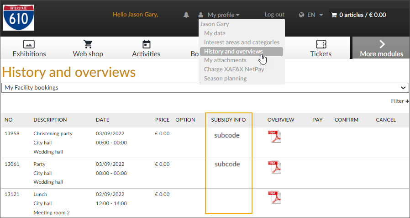Click the History and overviews page heading
The width and height of the screenshot is (410, 218).
[69, 72]
